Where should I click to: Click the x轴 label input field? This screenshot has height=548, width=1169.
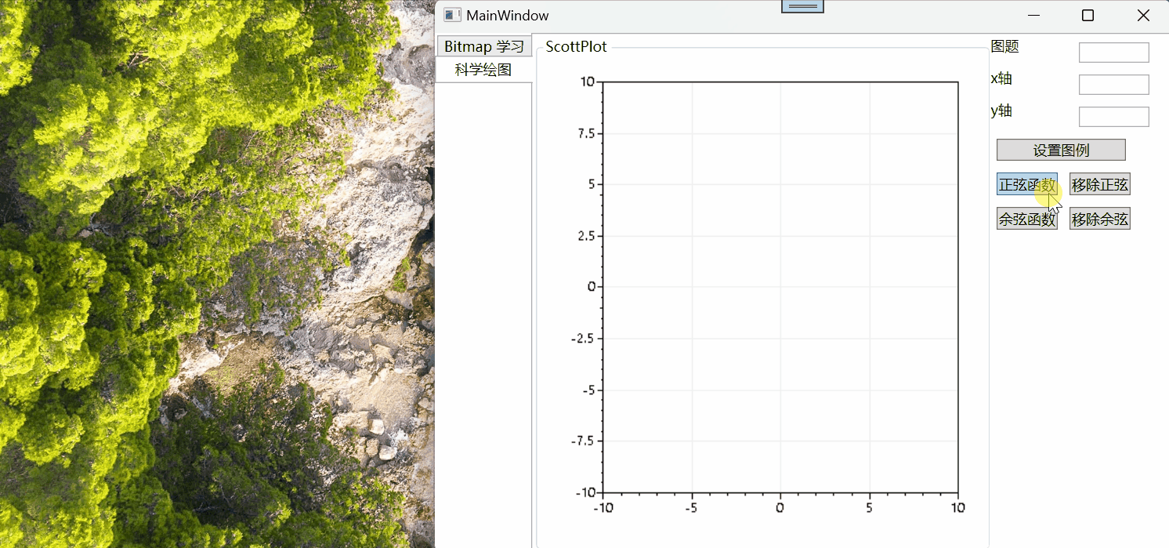tap(1113, 84)
